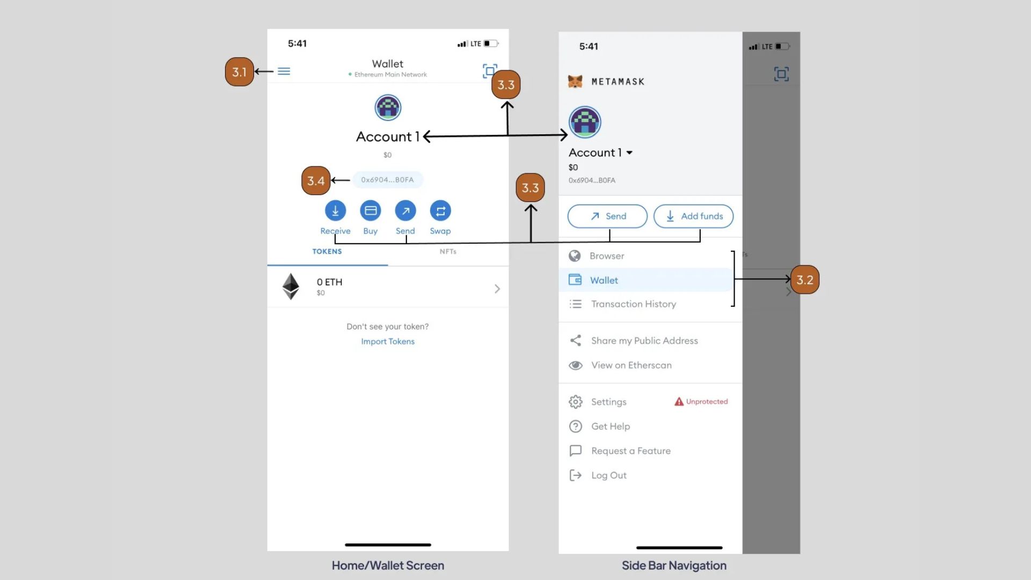Click the Import Tokens link

click(388, 342)
